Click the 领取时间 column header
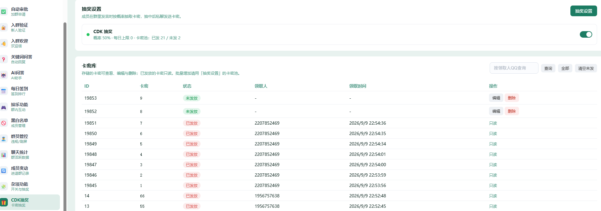The image size is (601, 211). pyautogui.click(x=357, y=86)
